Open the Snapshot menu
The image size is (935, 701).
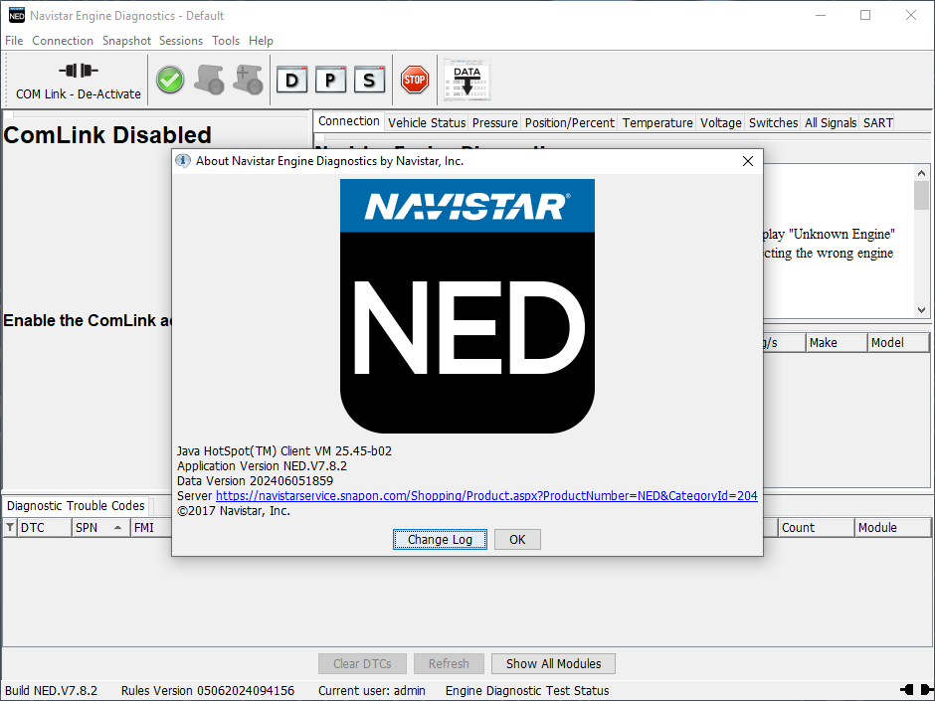click(126, 41)
